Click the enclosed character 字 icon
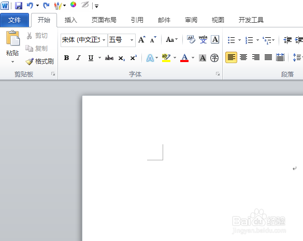Image resolution: width=303 pixels, height=241 pixels. click(x=214, y=58)
